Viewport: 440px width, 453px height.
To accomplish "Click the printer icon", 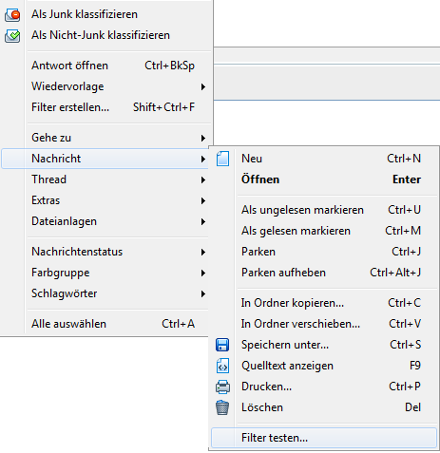I will click(222, 387).
